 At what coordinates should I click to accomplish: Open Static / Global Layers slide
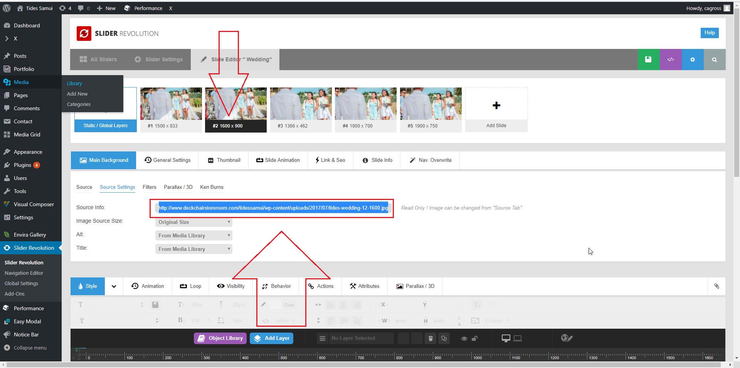(x=105, y=126)
